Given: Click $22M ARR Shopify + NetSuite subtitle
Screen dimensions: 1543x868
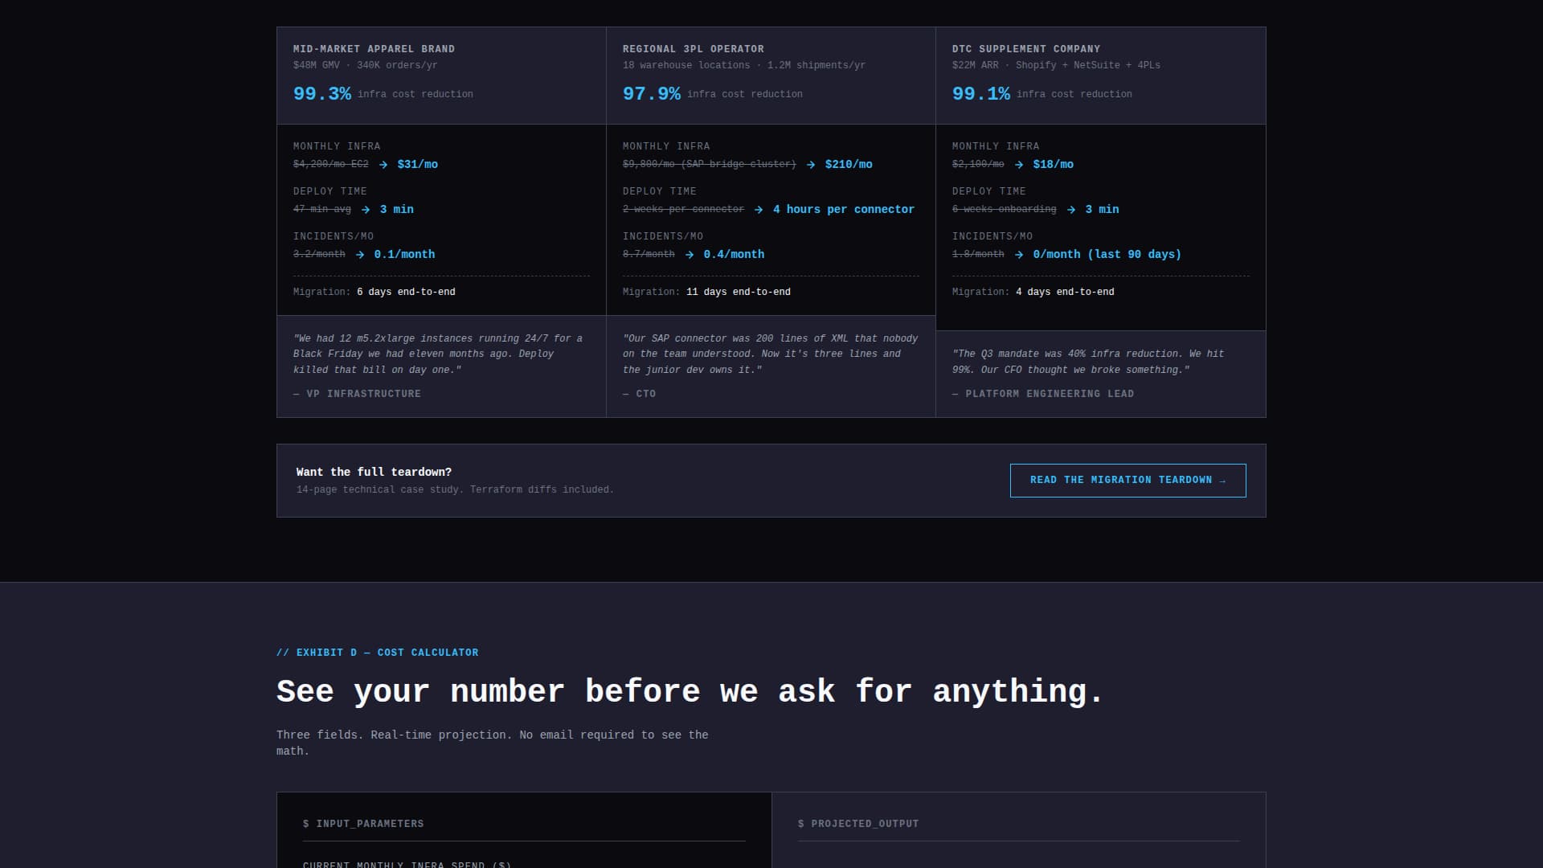Looking at the screenshot, I should click(1056, 66).
